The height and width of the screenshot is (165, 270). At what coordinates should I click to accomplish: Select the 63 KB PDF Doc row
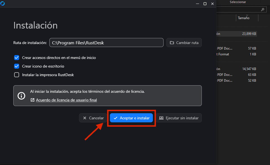(236, 75)
